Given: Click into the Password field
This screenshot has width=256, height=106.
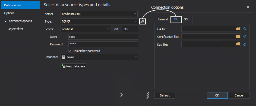Looking at the screenshot, I should click(x=103, y=44).
